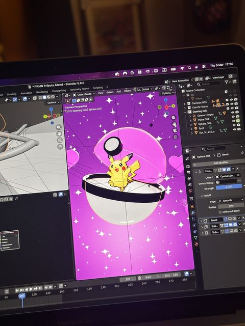Image resolution: width=245 pixels, height=326 pixels.
Task: Uncheck Cameras.003 collection exclude checkbox
Action: point(227,100)
